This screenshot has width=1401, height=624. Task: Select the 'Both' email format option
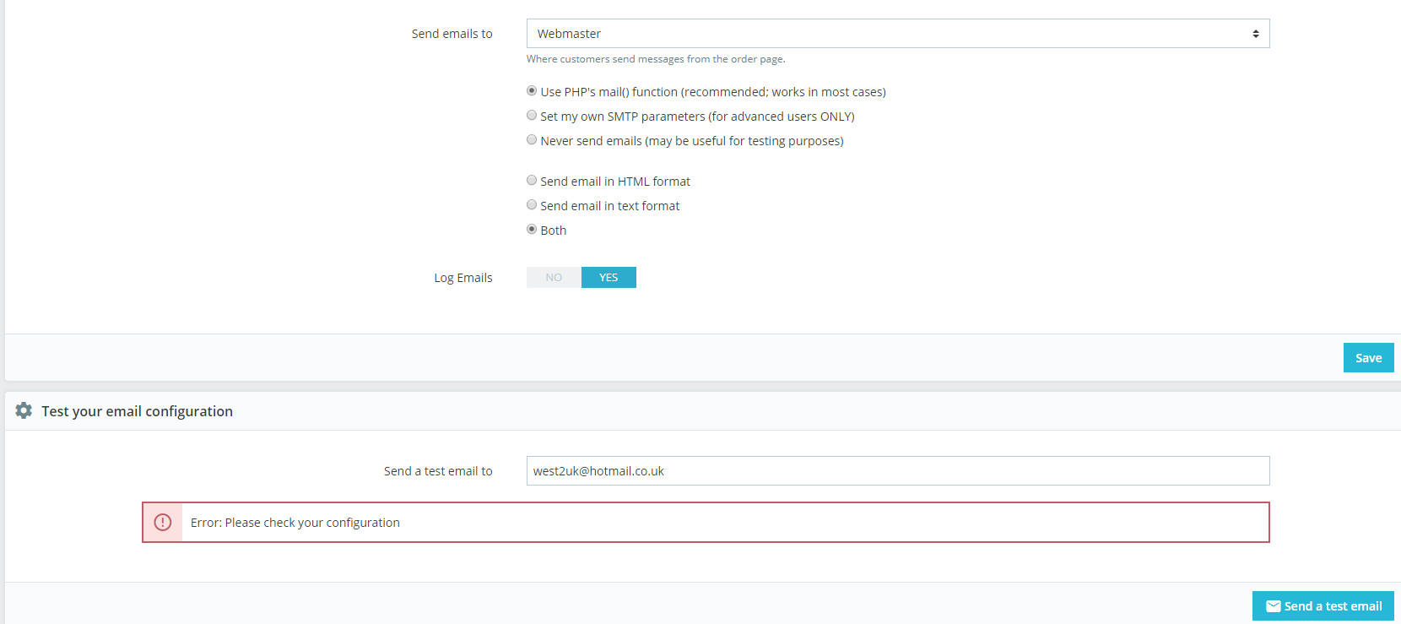pos(532,230)
